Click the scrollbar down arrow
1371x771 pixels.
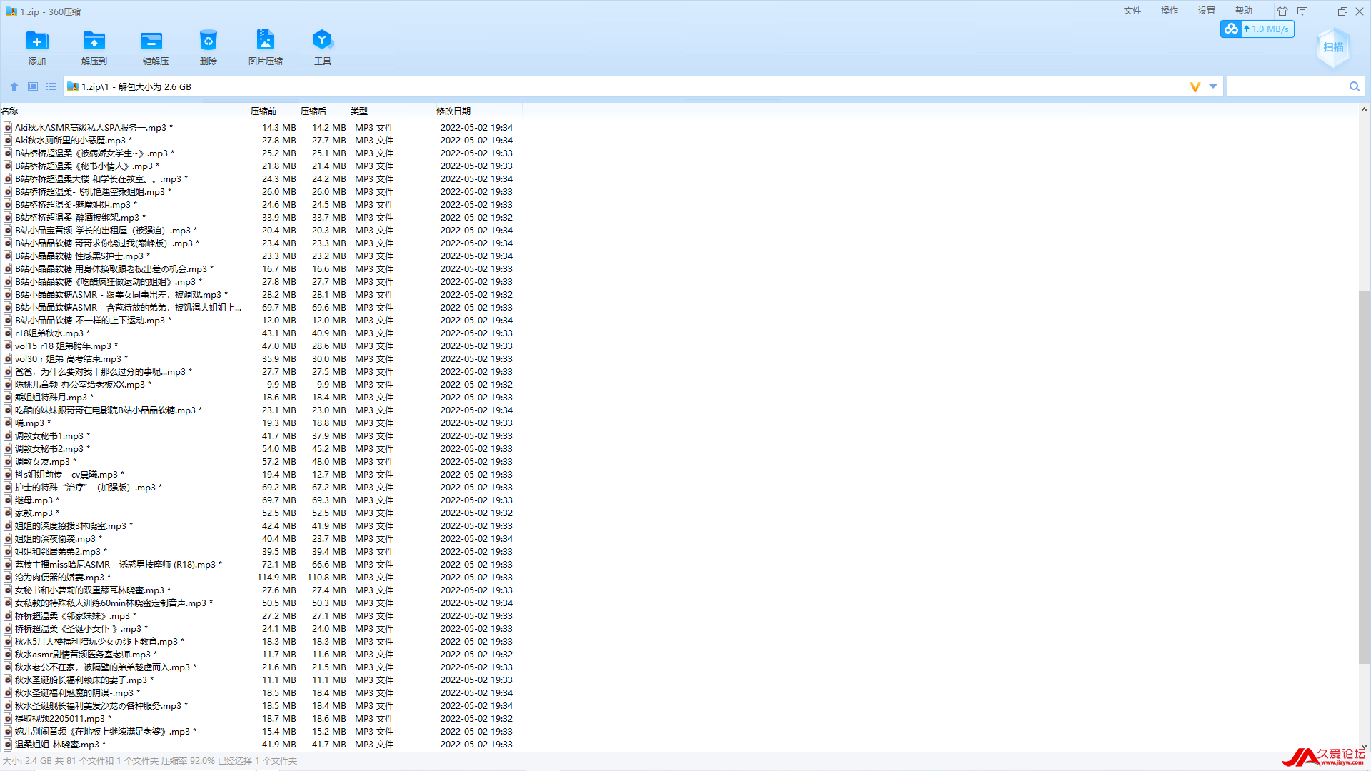[1364, 747]
